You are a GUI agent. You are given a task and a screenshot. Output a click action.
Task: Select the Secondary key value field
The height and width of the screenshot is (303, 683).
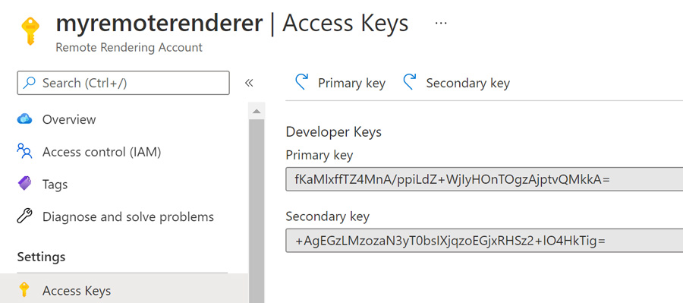coord(484,240)
